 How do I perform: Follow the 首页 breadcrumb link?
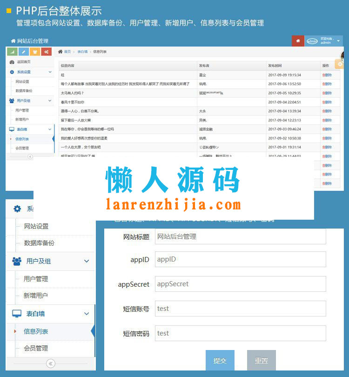point(67,52)
